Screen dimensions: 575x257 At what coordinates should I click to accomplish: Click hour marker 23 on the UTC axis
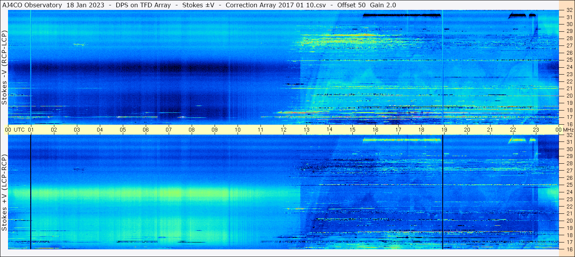click(x=536, y=130)
